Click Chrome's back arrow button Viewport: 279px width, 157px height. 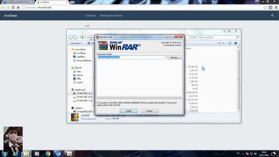pyautogui.click(x=3, y=7)
